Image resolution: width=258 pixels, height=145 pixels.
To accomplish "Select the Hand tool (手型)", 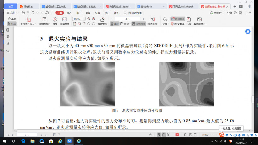I will tap(12, 19).
